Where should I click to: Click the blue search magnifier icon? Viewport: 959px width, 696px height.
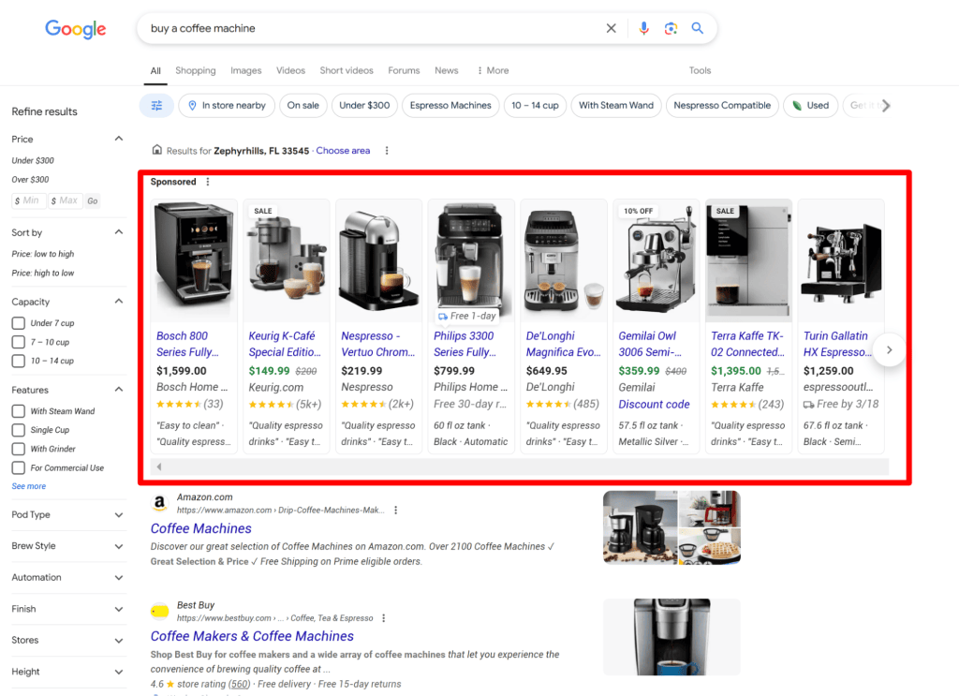(697, 28)
